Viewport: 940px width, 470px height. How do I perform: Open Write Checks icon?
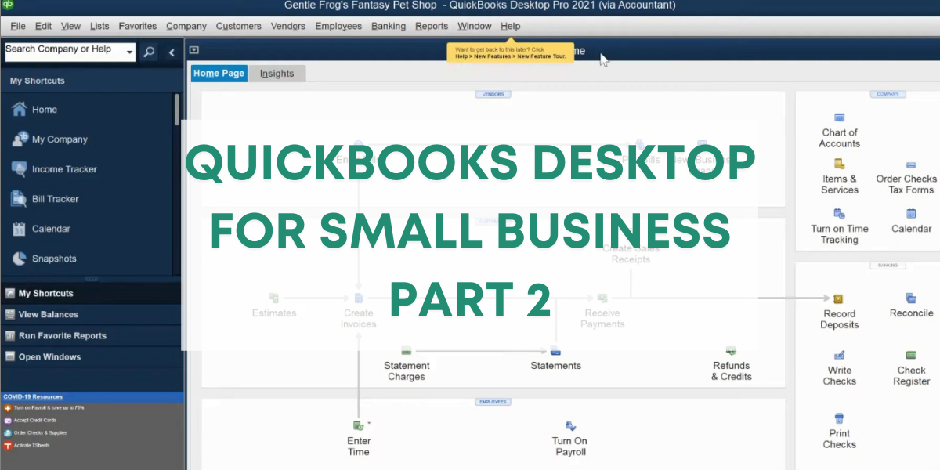point(840,355)
